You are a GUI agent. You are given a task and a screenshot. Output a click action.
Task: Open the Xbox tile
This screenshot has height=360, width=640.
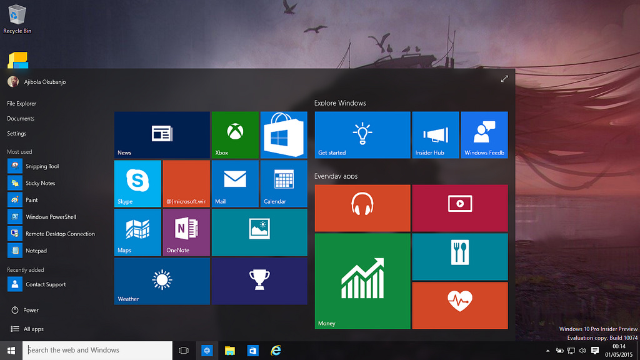[x=235, y=134]
